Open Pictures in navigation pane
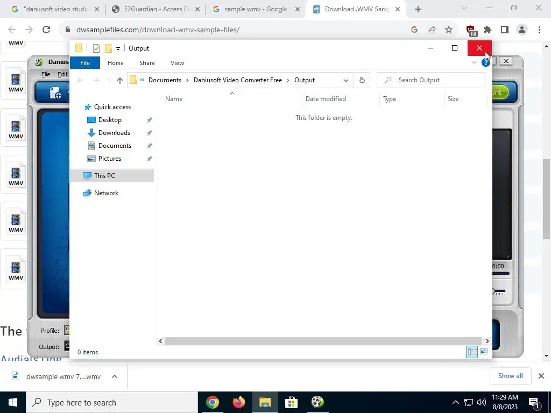This screenshot has width=551, height=413. [x=110, y=159]
